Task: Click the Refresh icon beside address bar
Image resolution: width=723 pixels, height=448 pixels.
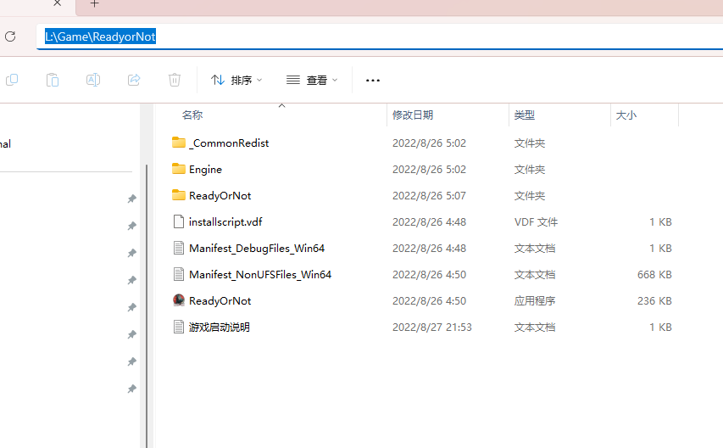Action: (10, 36)
